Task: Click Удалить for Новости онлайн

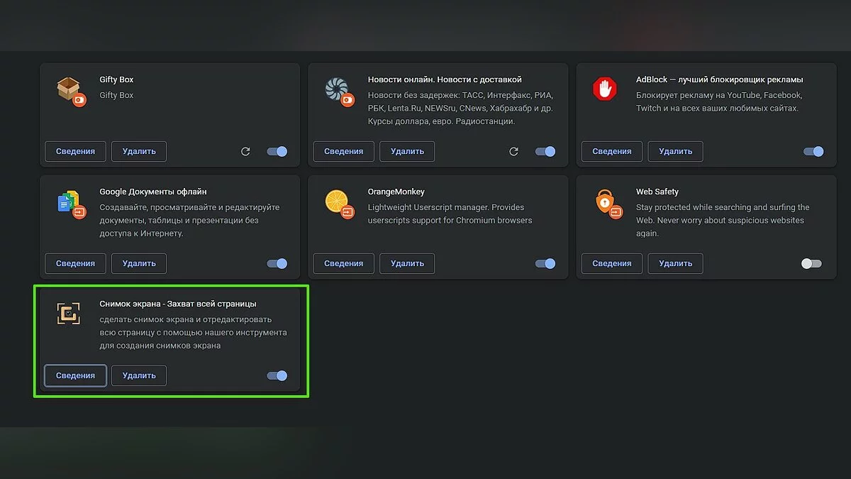Action: tap(407, 151)
